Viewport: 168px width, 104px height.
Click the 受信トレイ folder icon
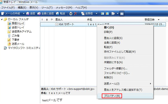point(9,23)
